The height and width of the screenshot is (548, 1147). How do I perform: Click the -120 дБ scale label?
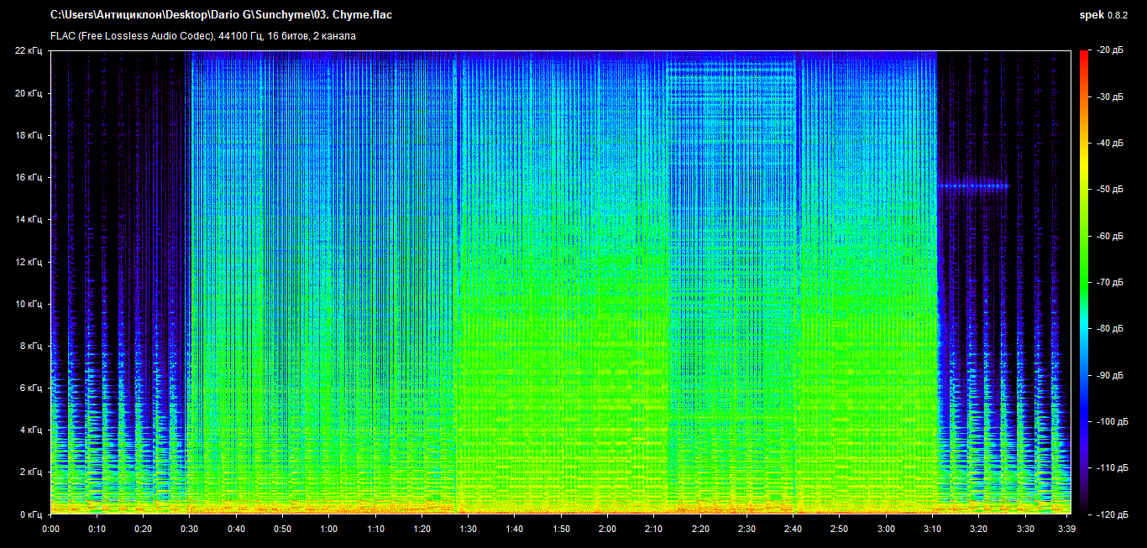click(1111, 514)
